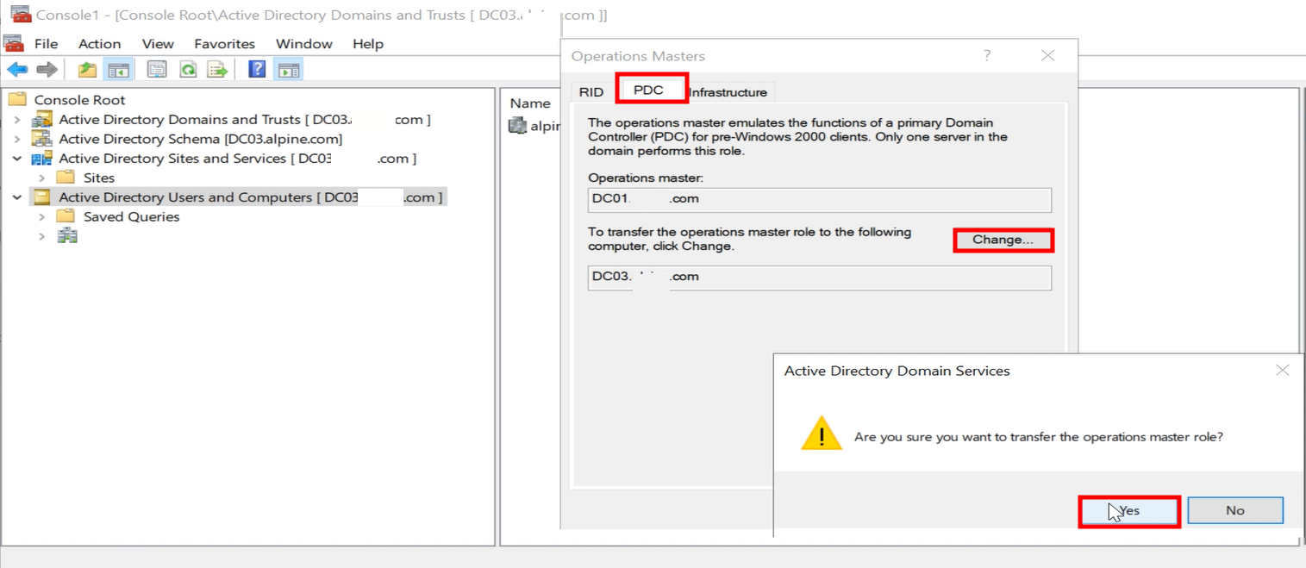Open the View menu
The image size is (1306, 568).
pos(158,44)
